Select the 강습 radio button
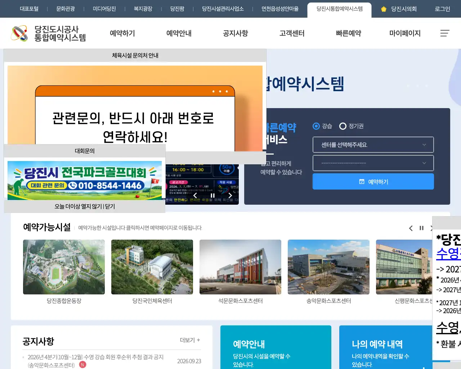 pyautogui.click(x=316, y=126)
